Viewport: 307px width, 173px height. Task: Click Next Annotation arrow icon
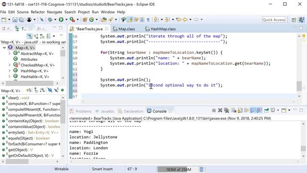click(155, 20)
